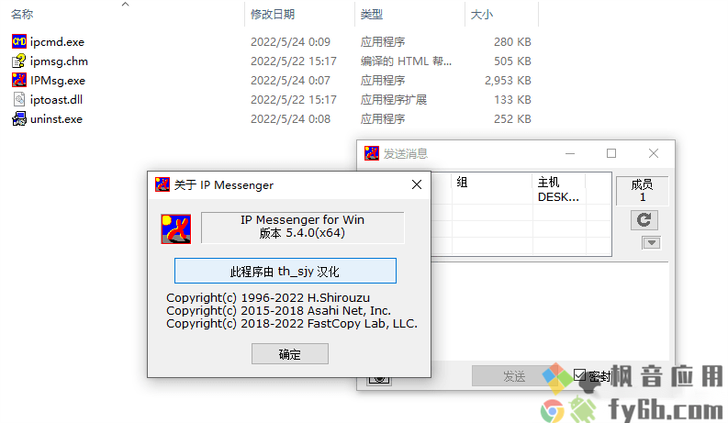Select the uninst.exe uninstaller icon
This screenshot has width=728, height=423.
coord(19,119)
